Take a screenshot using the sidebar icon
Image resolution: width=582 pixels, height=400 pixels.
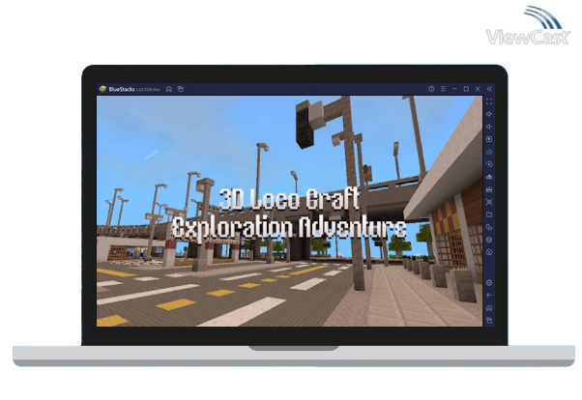(489, 202)
